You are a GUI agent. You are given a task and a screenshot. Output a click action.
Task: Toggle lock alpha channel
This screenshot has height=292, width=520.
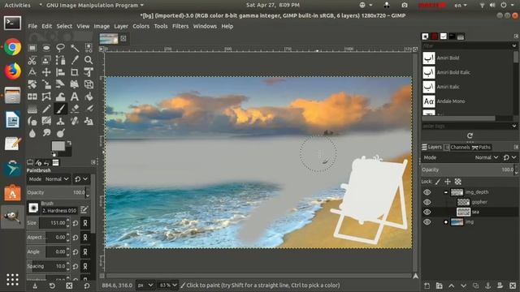pos(458,182)
